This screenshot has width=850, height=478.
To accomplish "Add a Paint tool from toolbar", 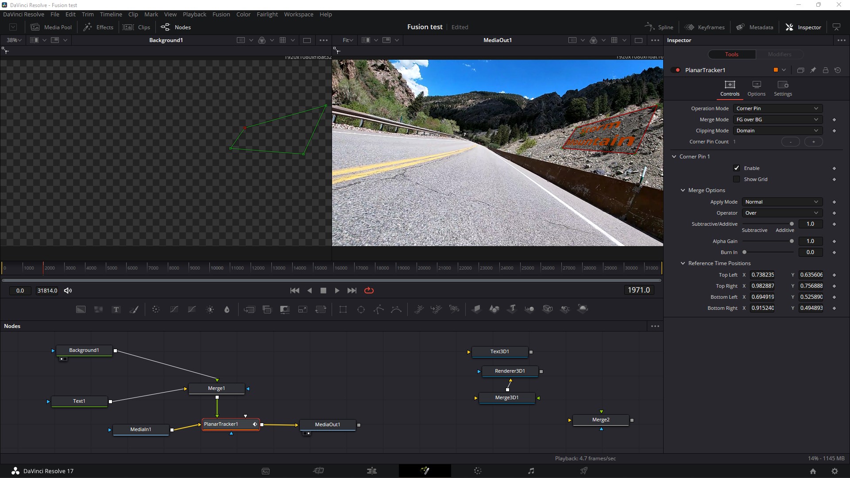I will point(134,309).
